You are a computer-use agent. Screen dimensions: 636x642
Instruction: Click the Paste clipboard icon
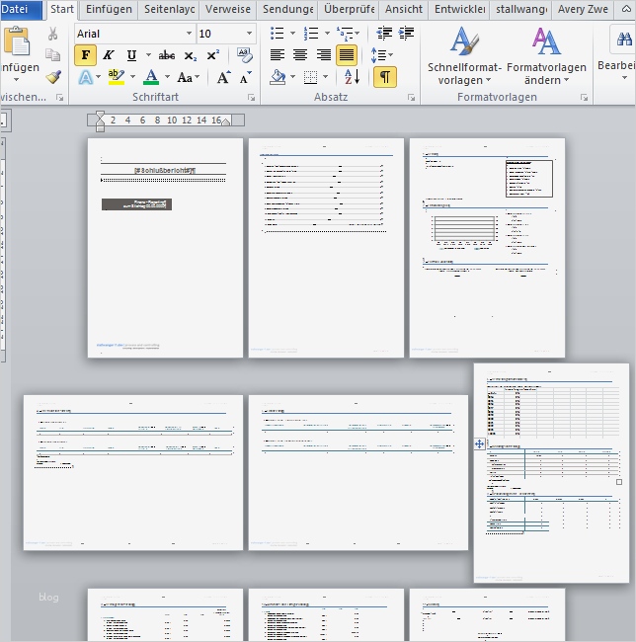(x=17, y=40)
